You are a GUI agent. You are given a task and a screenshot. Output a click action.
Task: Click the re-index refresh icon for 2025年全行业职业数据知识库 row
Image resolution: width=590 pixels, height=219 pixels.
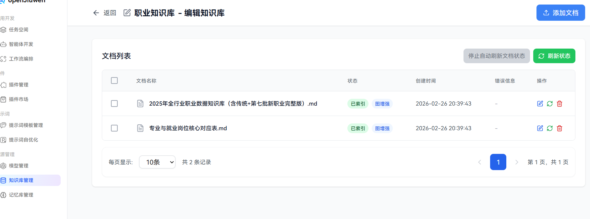(550, 104)
